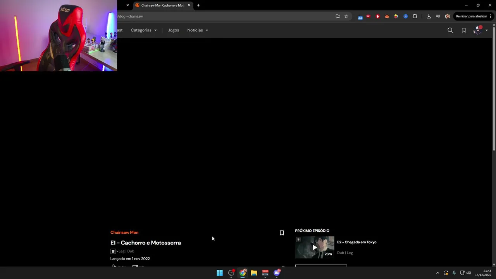This screenshot has width=496, height=279.
Task: Open the Voicemeeter taskbar icon
Action: pyautogui.click(x=265, y=273)
